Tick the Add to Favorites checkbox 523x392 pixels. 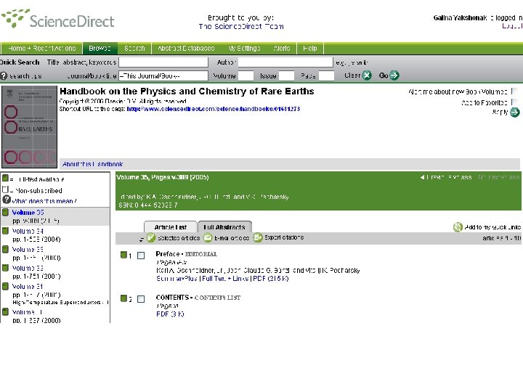click(x=514, y=102)
